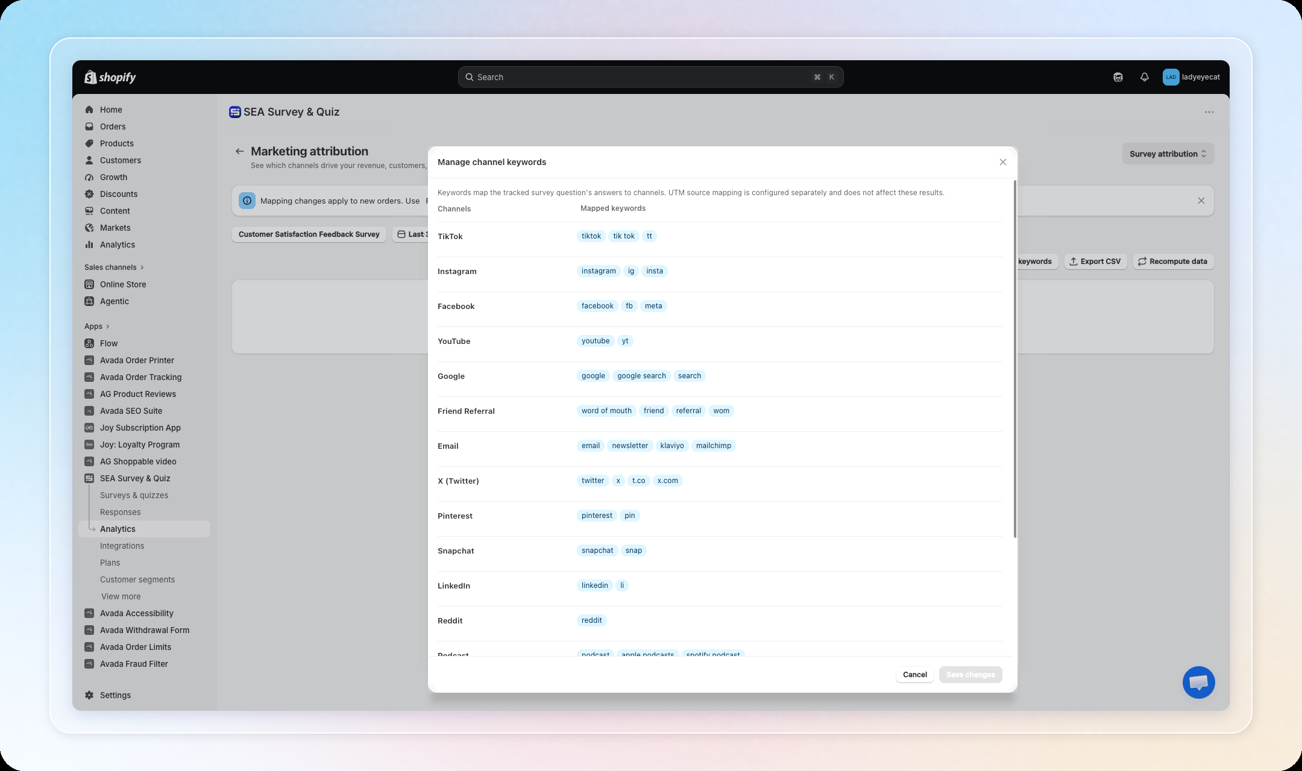This screenshot has width=1302, height=771.
Task: Click the Products tag icon
Action: click(x=89, y=143)
